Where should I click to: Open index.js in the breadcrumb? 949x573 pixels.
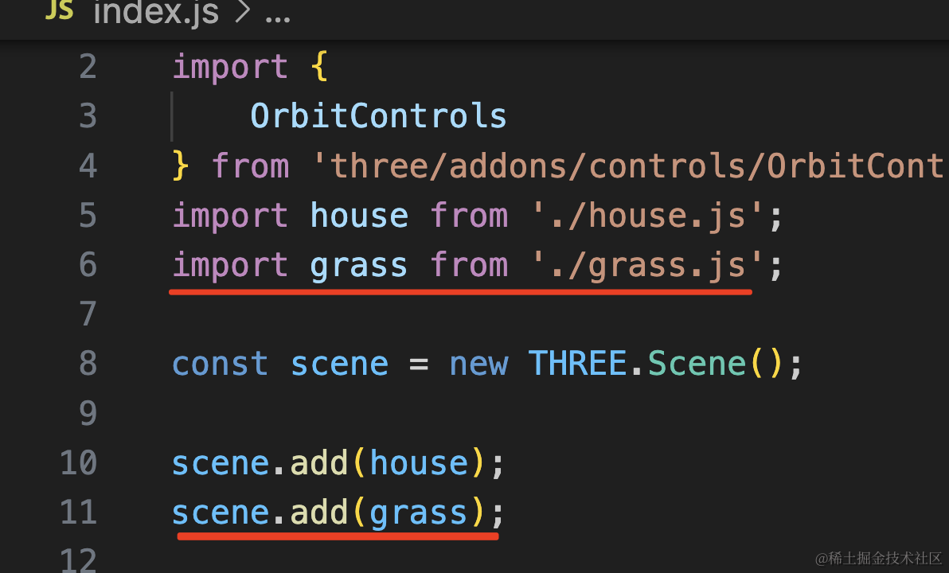point(156,12)
